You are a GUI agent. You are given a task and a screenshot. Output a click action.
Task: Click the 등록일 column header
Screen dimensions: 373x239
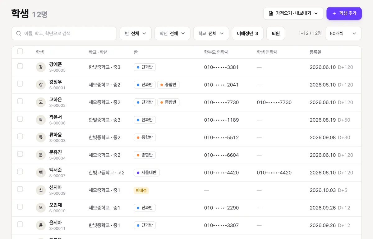point(316,52)
